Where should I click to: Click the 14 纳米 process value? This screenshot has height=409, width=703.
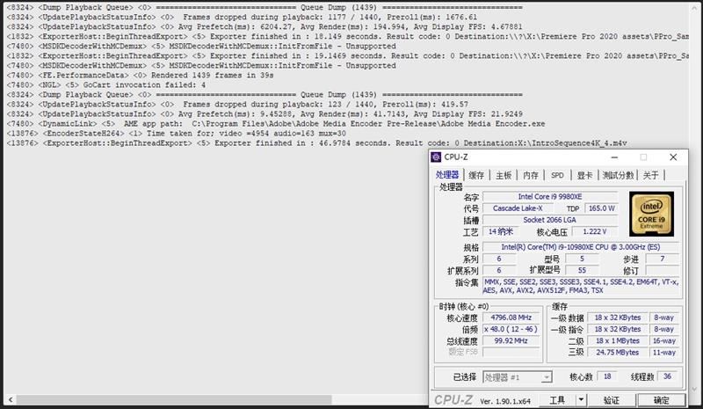pos(501,231)
